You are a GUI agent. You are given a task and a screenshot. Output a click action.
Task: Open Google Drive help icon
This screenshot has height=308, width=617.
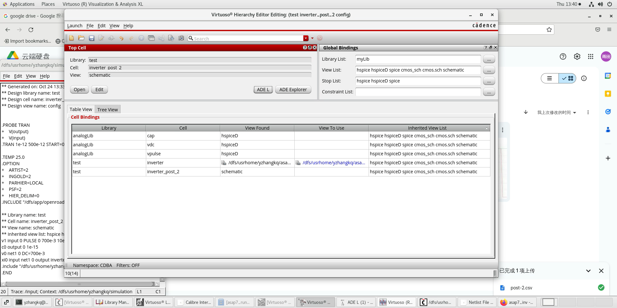point(563,56)
